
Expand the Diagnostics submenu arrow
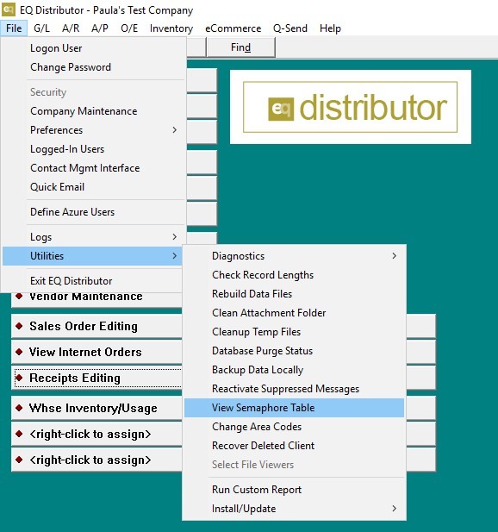pos(394,256)
